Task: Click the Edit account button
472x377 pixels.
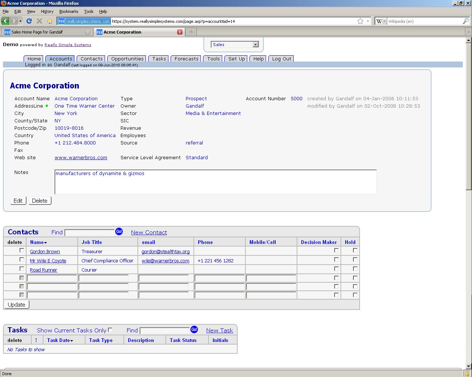Action: (18, 200)
